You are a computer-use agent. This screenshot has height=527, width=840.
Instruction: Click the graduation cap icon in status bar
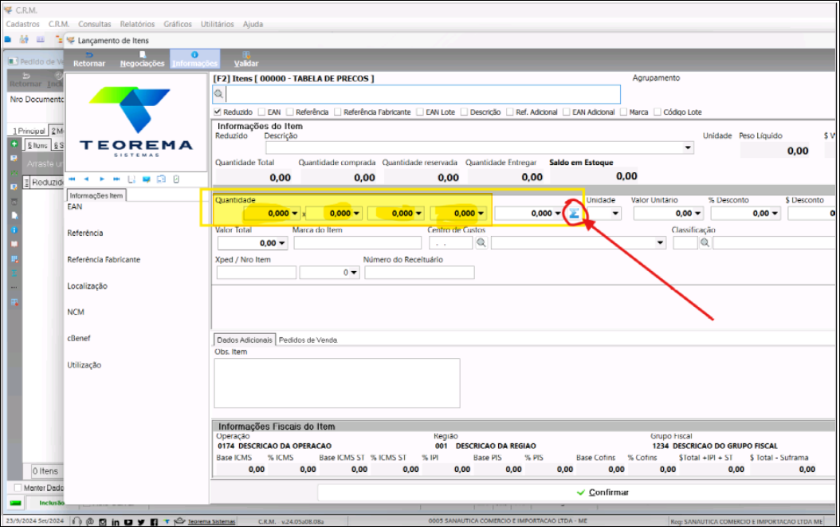coord(179,521)
